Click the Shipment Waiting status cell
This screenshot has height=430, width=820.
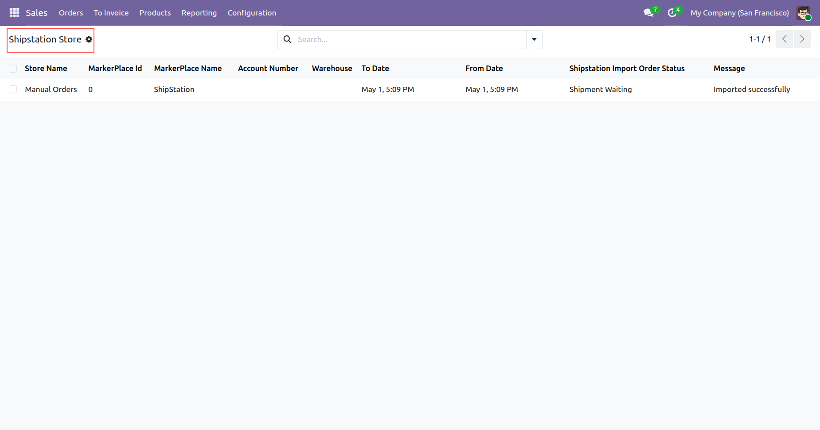coord(601,89)
